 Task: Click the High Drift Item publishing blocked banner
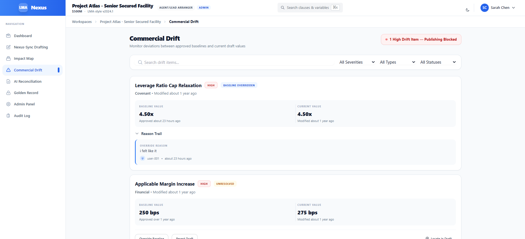click(x=421, y=39)
